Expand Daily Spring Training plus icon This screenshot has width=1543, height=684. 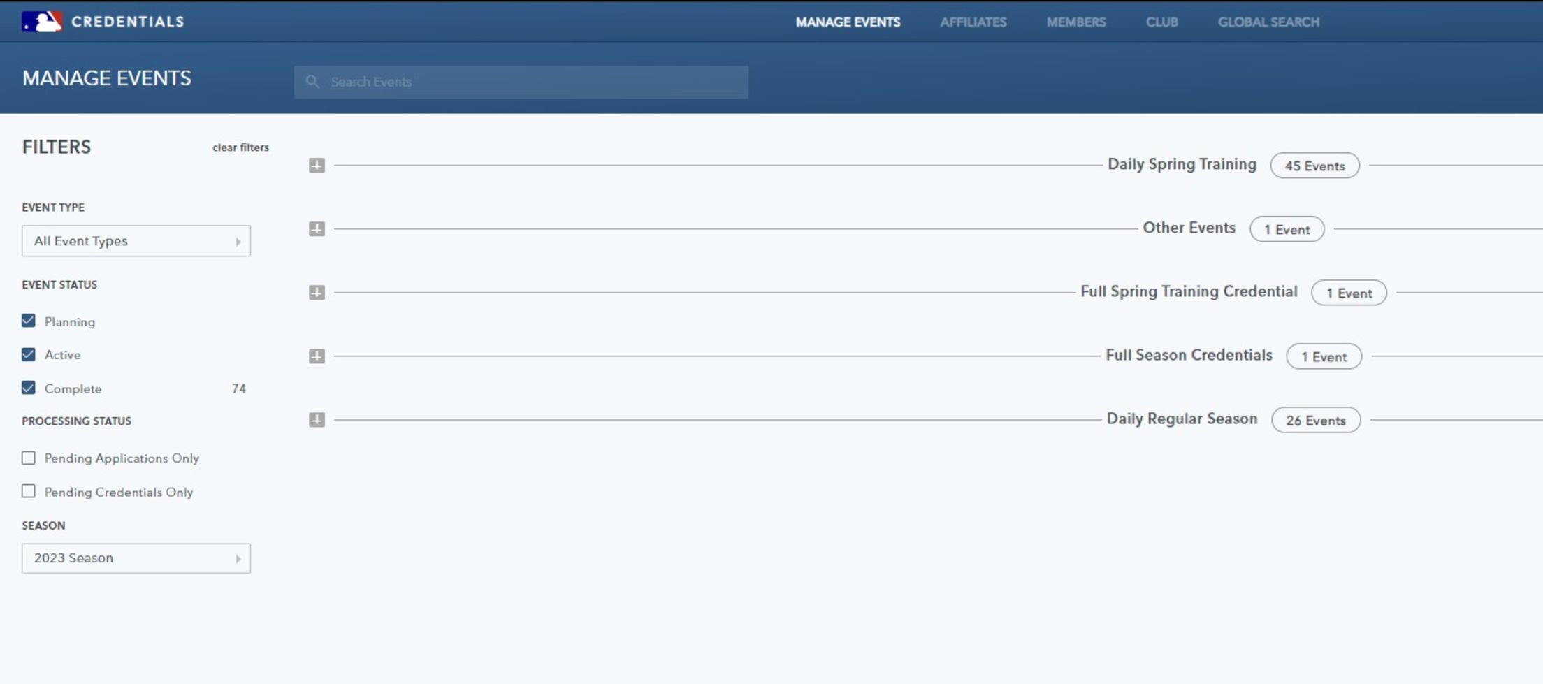[317, 166]
